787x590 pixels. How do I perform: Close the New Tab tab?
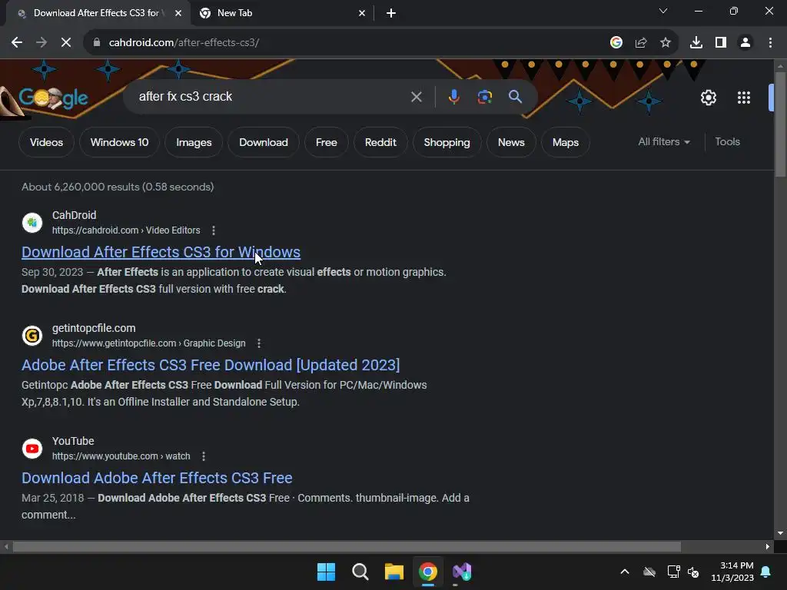pos(362,13)
